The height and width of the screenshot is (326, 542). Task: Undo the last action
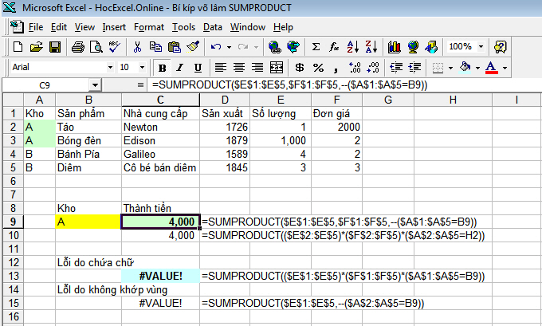tap(216, 47)
